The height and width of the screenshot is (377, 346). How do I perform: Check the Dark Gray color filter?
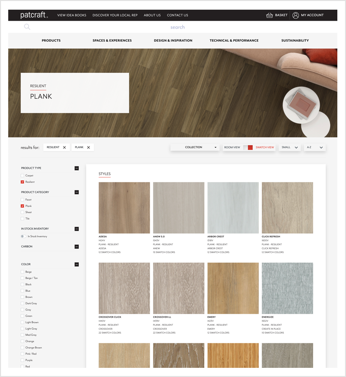[x=22, y=303]
